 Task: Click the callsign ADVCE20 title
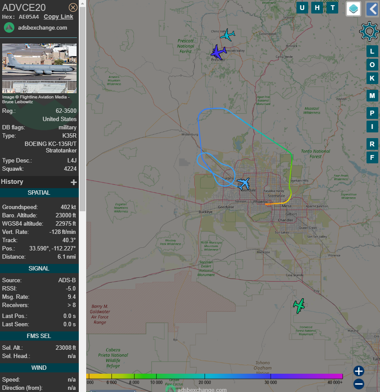tap(24, 8)
